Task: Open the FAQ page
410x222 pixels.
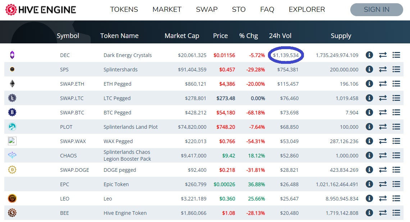Action: click(x=267, y=10)
